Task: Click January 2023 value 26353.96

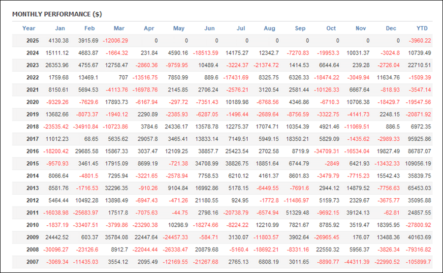Action: point(57,65)
